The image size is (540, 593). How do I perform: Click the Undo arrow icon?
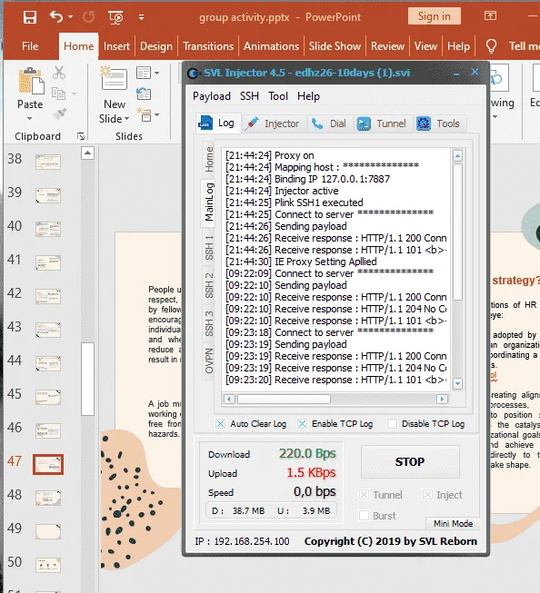click(56, 16)
